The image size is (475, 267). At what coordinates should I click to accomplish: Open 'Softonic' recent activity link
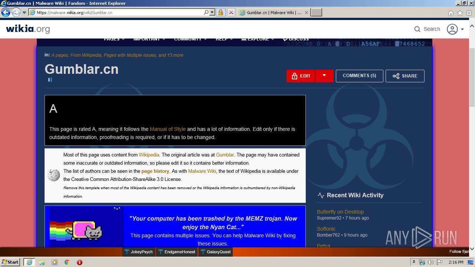coord(326,229)
